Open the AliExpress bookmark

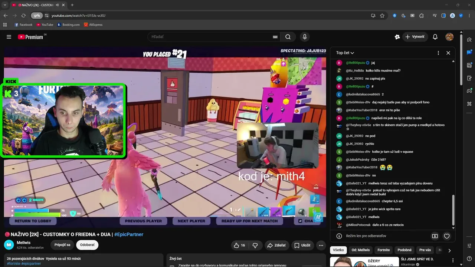93,25
